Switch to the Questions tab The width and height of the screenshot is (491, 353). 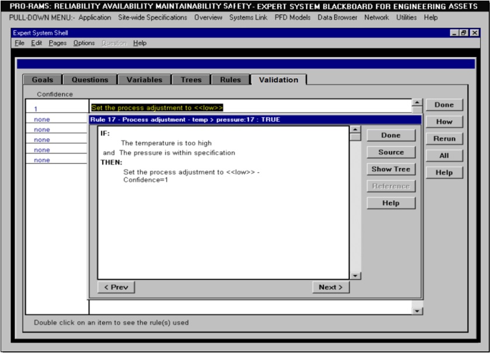[x=90, y=80]
